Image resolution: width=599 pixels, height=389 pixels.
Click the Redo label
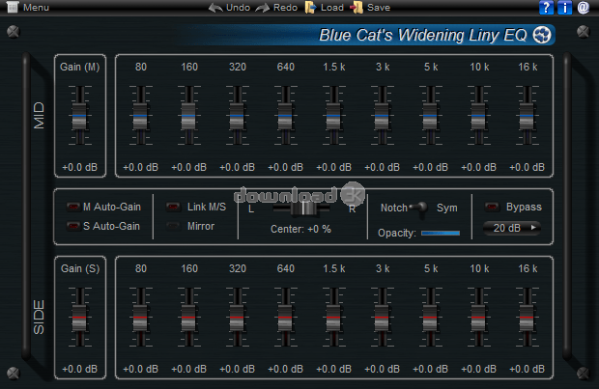coord(285,8)
